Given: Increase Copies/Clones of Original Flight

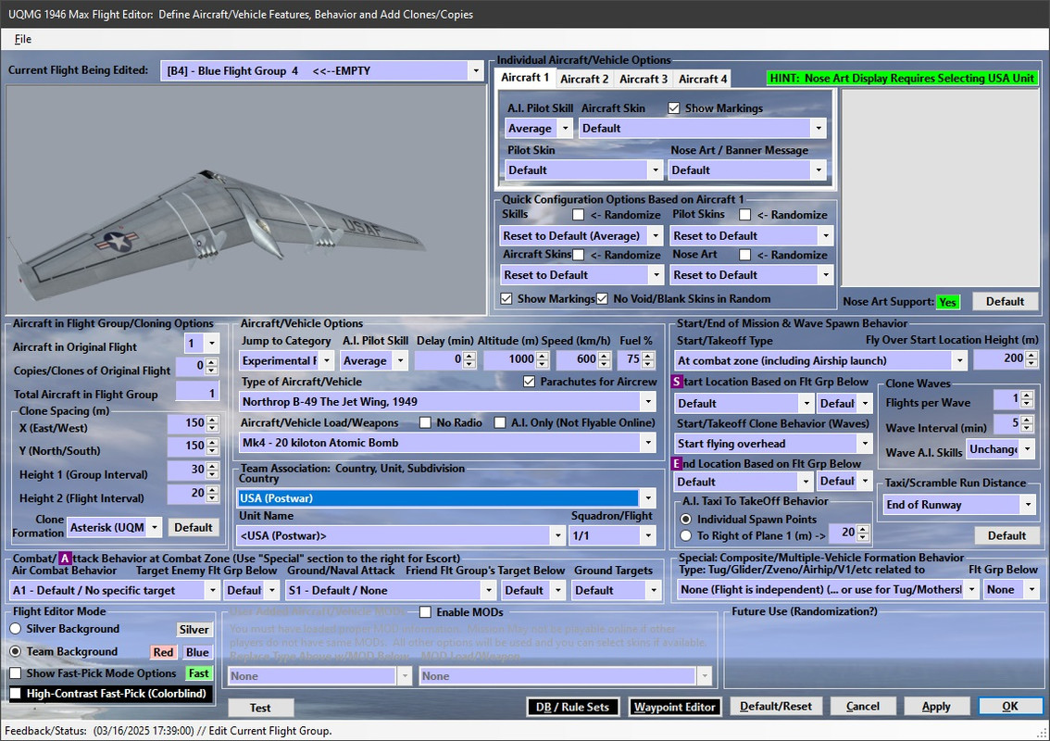Looking at the screenshot, I should click(212, 362).
